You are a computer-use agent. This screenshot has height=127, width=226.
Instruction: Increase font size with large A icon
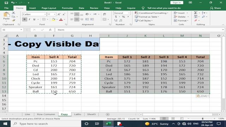point(59,14)
